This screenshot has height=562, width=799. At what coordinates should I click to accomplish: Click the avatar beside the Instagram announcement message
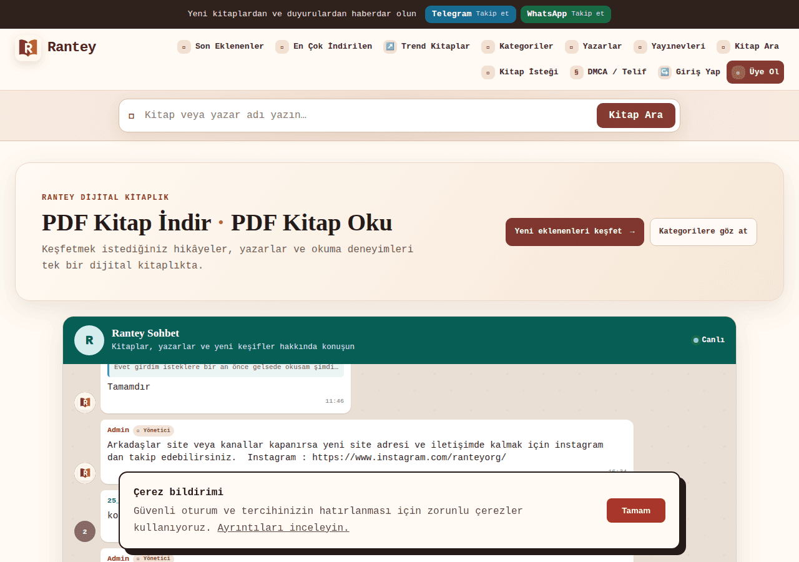point(85,473)
